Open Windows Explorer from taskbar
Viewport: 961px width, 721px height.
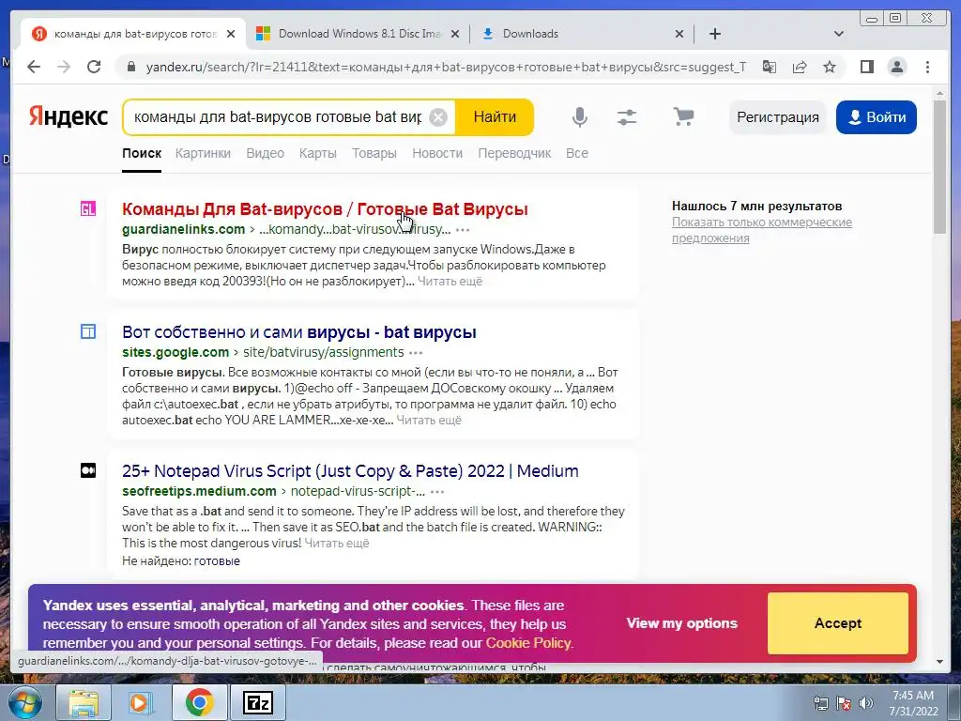84,703
